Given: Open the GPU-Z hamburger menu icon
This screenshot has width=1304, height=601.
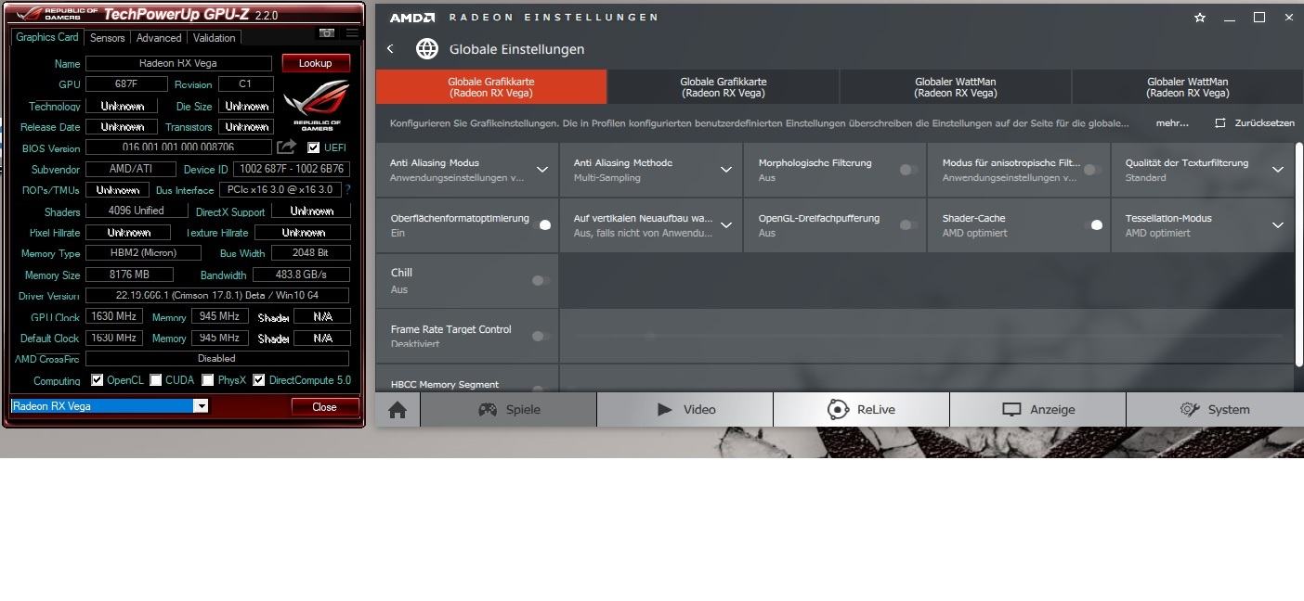Looking at the screenshot, I should pyautogui.click(x=352, y=32).
